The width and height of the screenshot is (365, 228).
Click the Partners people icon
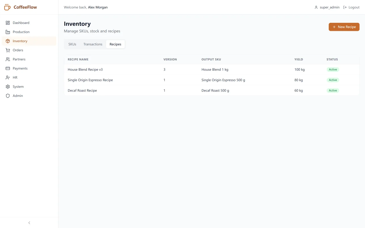[x=8, y=59]
